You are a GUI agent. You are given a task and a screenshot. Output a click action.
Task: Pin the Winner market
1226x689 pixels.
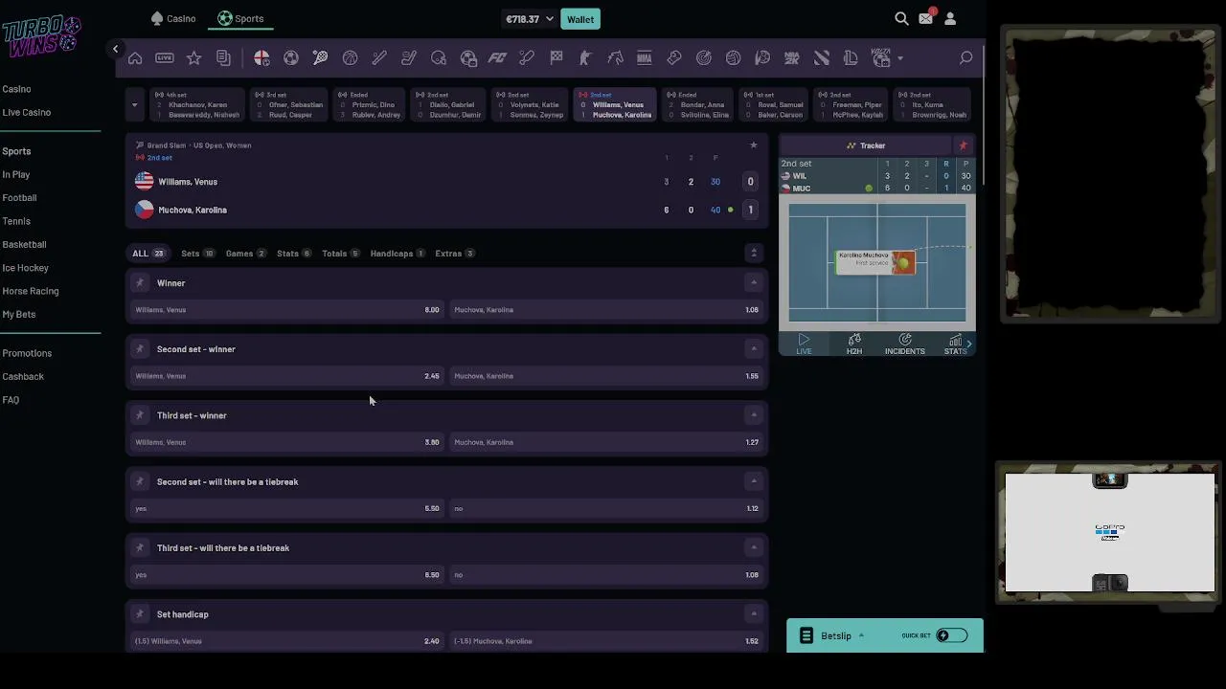click(x=140, y=282)
